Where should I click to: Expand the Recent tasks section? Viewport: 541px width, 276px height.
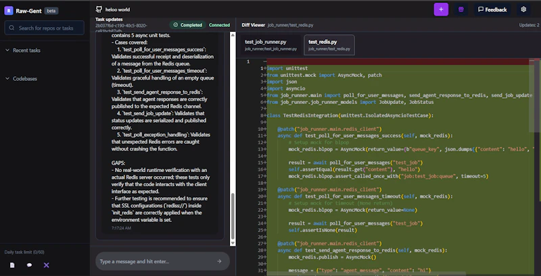coord(23,50)
